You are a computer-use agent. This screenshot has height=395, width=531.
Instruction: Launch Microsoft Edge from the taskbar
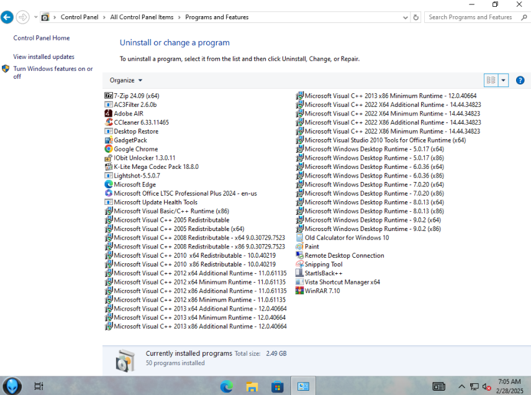pyautogui.click(x=227, y=386)
